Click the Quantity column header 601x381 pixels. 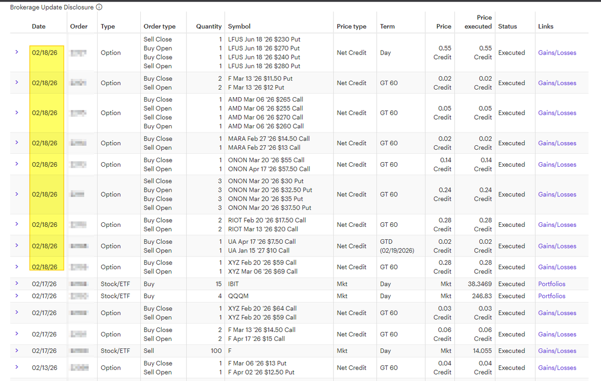(208, 26)
